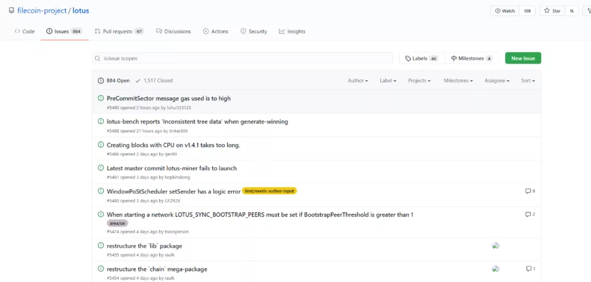The image size is (591, 282).
Task: Click the open-issue icon beside lib package issue
Action: (x=101, y=245)
